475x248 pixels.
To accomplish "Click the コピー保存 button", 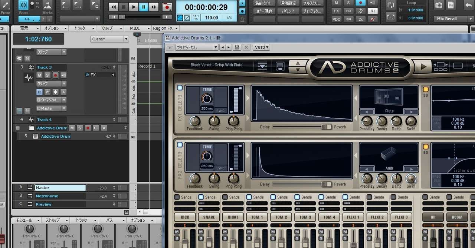I will point(264,11).
